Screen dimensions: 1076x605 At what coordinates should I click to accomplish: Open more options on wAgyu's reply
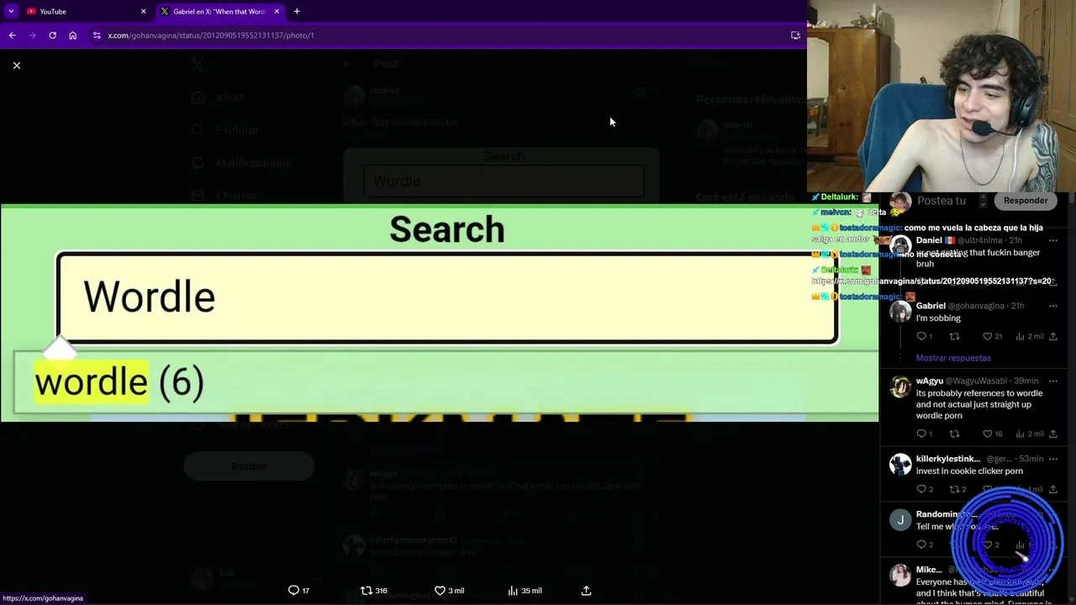tap(1052, 381)
